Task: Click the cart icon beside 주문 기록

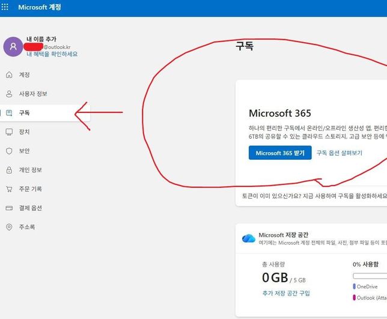Action: click(9, 189)
